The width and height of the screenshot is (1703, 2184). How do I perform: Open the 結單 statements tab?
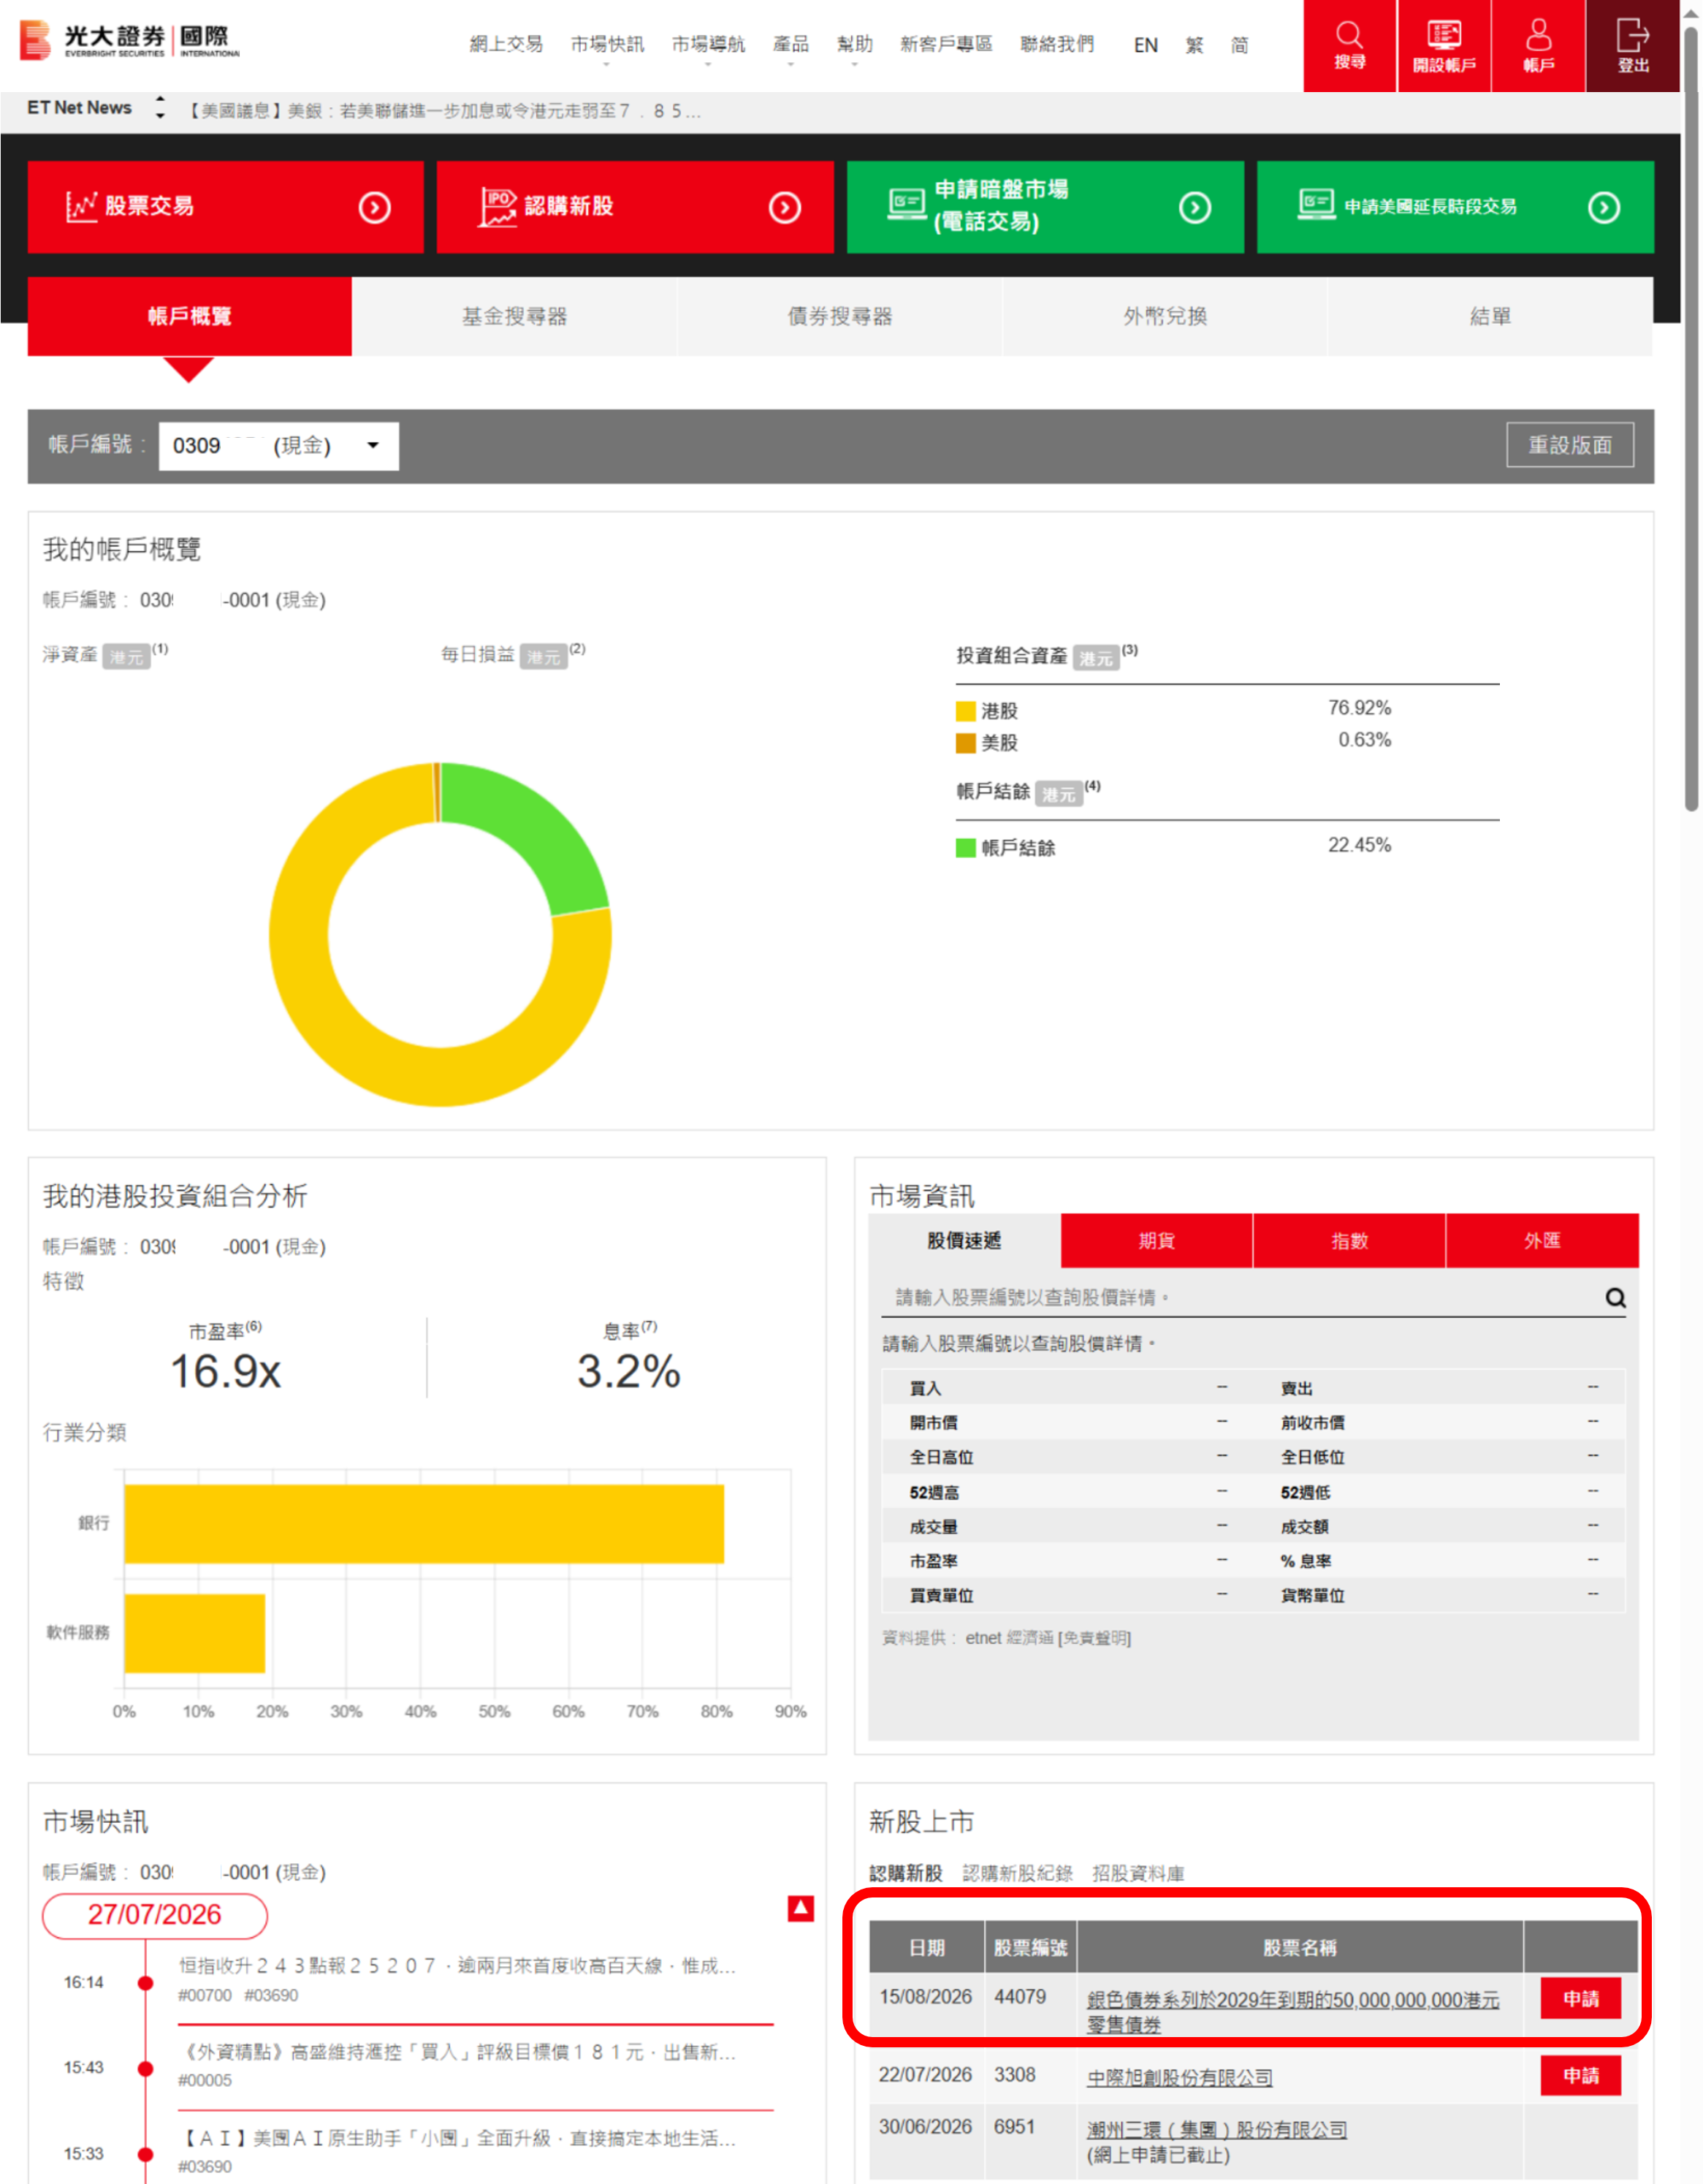pos(1490,316)
